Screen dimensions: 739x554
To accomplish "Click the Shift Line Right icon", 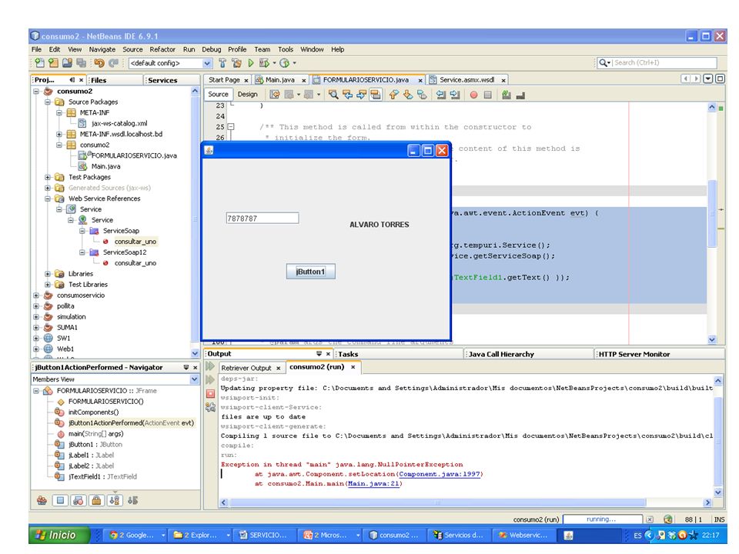I will (455, 95).
